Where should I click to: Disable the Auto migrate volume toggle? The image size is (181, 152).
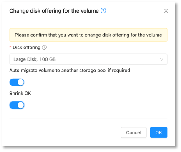17,82
